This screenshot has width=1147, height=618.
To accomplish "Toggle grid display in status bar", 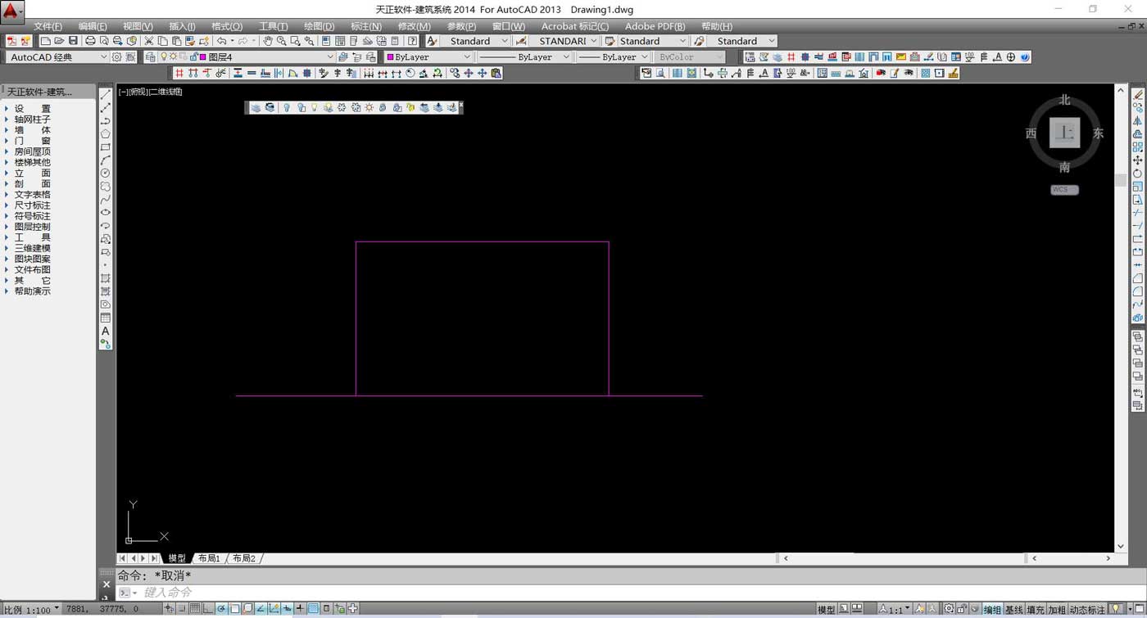I will (195, 609).
